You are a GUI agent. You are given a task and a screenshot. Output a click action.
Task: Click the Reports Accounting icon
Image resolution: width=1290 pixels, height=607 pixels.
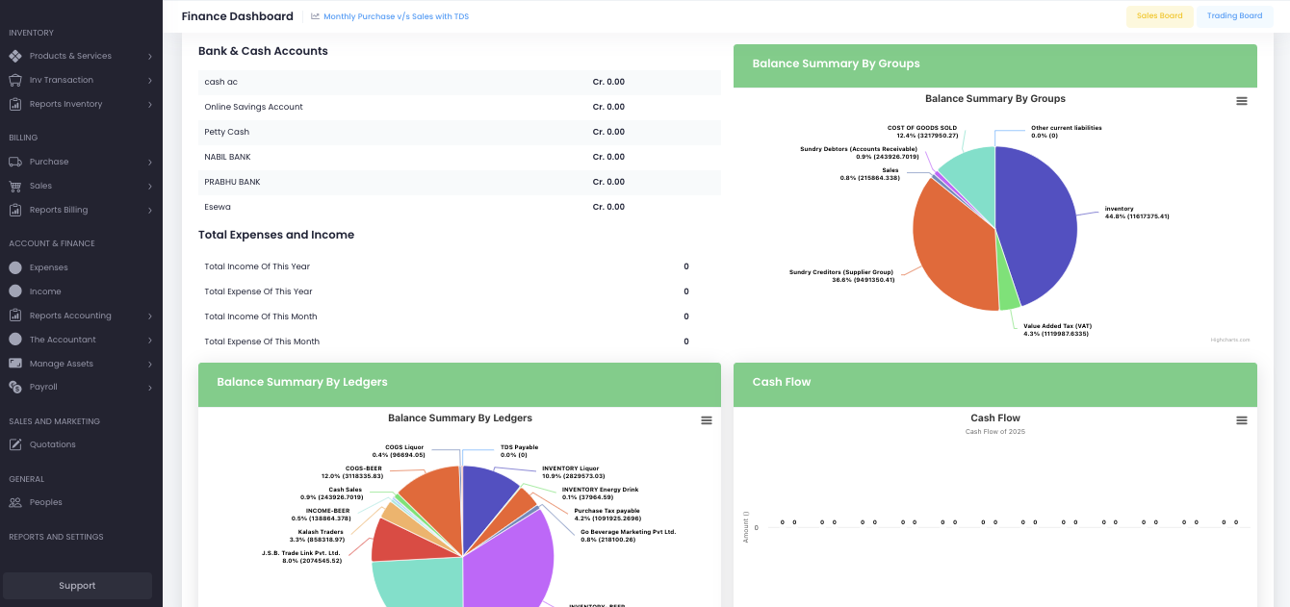pos(15,316)
